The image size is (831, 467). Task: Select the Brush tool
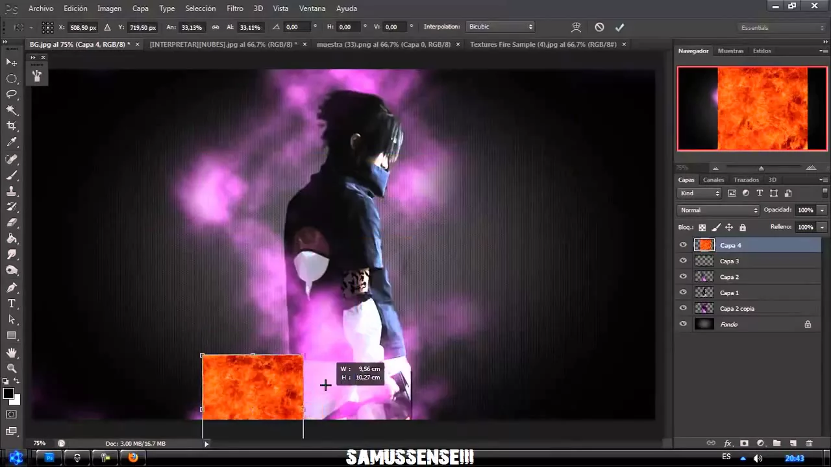12,175
